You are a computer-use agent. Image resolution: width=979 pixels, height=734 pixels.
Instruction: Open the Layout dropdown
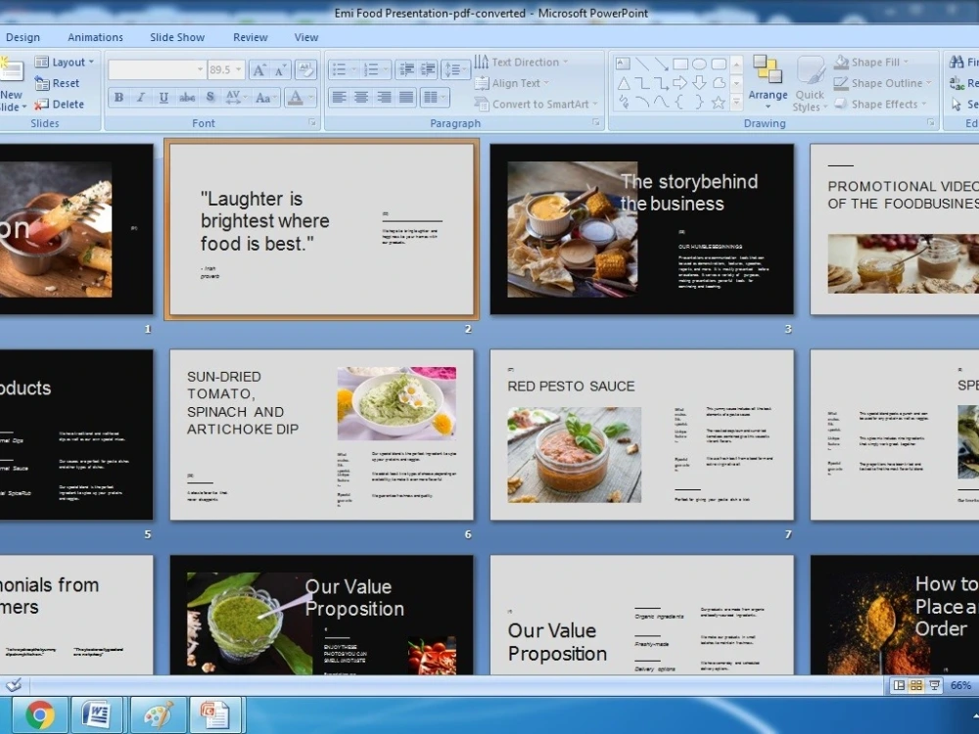(x=65, y=62)
